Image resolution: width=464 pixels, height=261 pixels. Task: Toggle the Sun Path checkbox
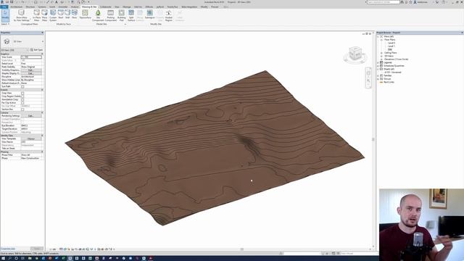[x=22, y=87]
